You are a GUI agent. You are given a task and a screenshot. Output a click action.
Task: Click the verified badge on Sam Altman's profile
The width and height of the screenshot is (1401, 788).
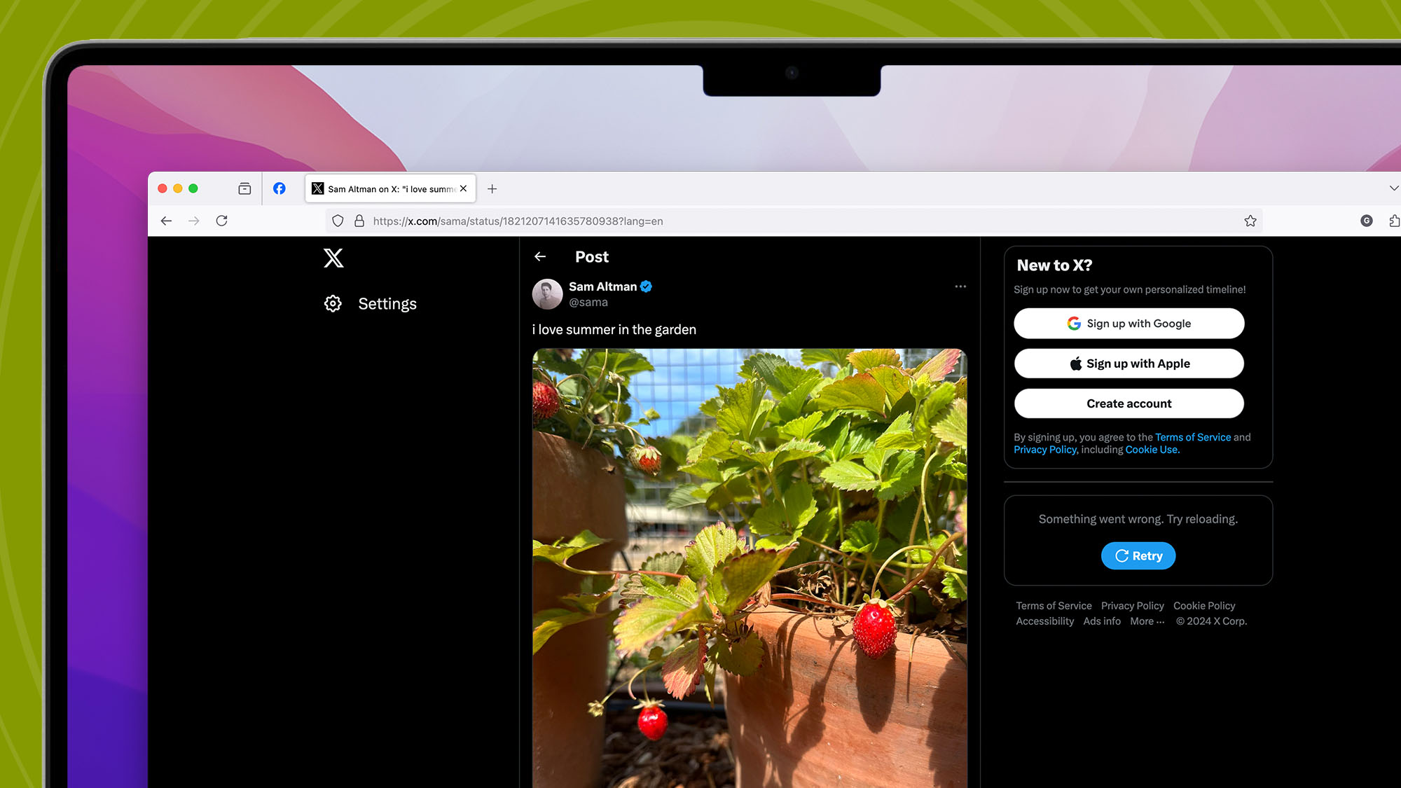point(646,286)
